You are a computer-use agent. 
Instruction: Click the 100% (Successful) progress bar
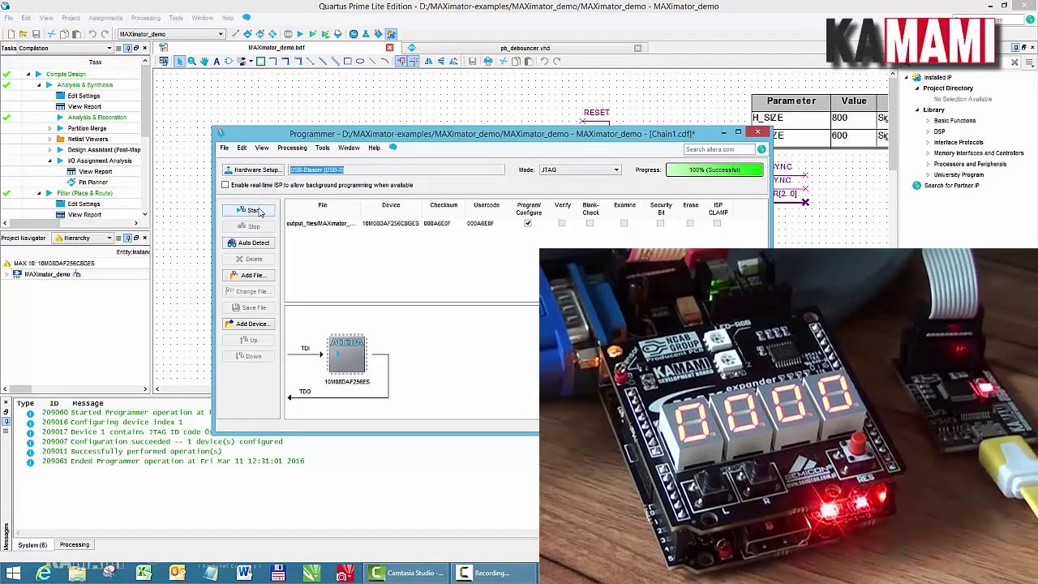coord(714,170)
